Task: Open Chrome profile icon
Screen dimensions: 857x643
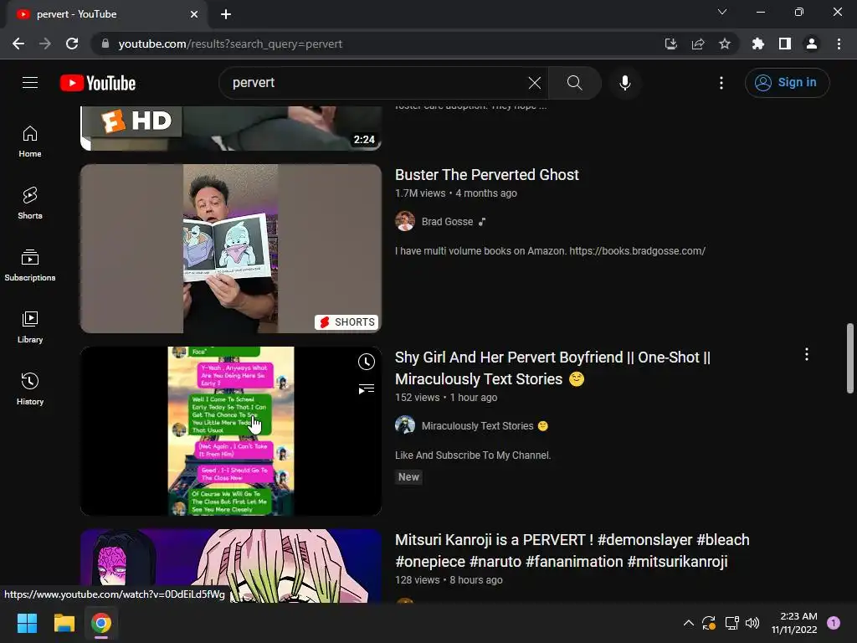Action: click(812, 44)
